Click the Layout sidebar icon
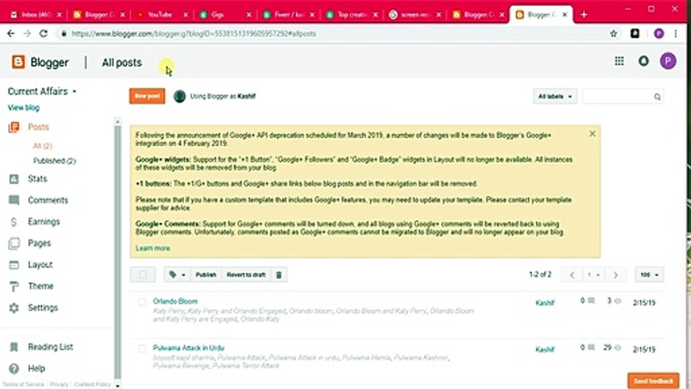691x389 pixels. (x=14, y=265)
